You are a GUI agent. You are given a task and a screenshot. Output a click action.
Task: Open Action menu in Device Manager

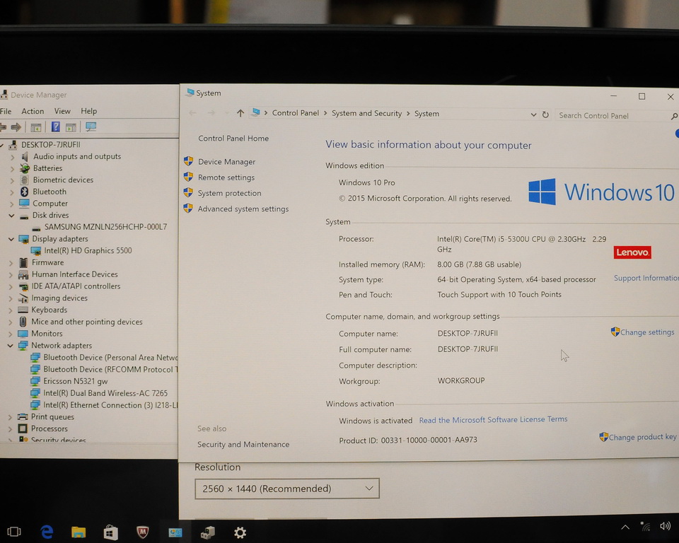point(33,111)
